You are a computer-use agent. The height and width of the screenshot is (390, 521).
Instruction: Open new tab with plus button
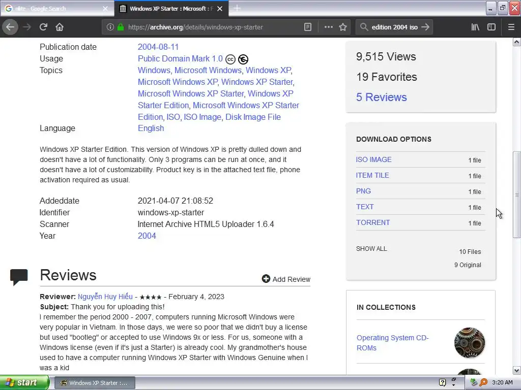pyautogui.click(x=237, y=8)
